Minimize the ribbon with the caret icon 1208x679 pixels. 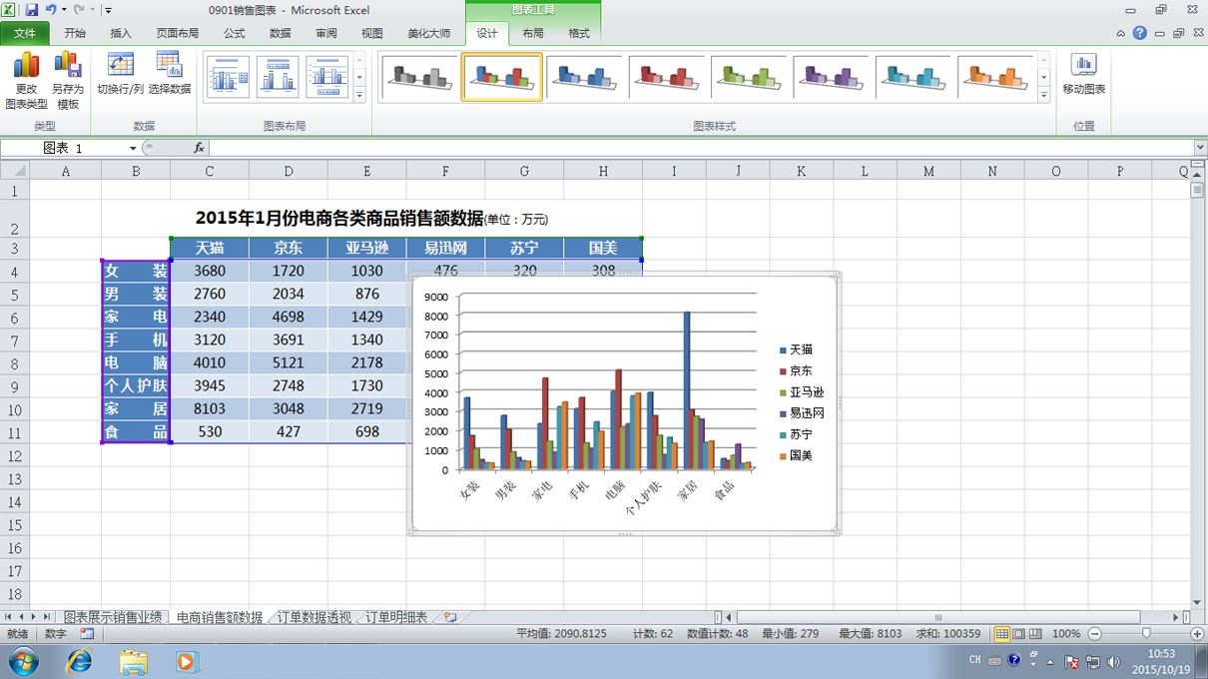pyautogui.click(x=1121, y=33)
